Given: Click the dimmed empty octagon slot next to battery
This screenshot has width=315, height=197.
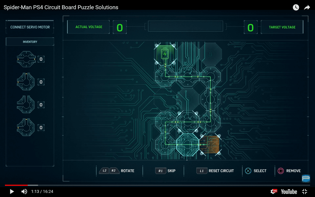Looking at the screenshot, I should point(188,54).
